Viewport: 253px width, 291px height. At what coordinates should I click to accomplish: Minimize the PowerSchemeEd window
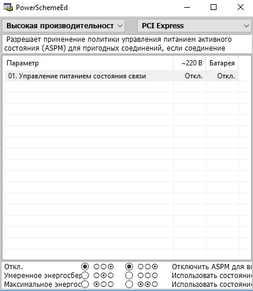coord(187,8)
